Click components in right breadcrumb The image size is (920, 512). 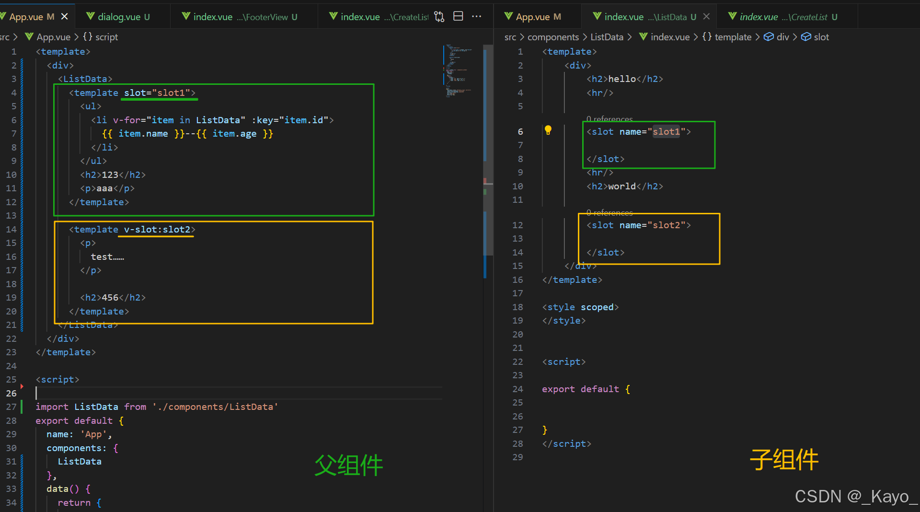coord(553,37)
